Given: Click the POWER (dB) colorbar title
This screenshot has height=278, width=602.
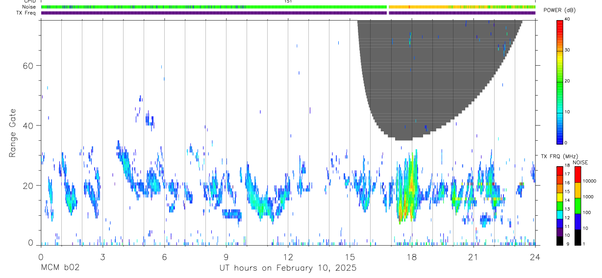Looking at the screenshot, I should 559,11.
